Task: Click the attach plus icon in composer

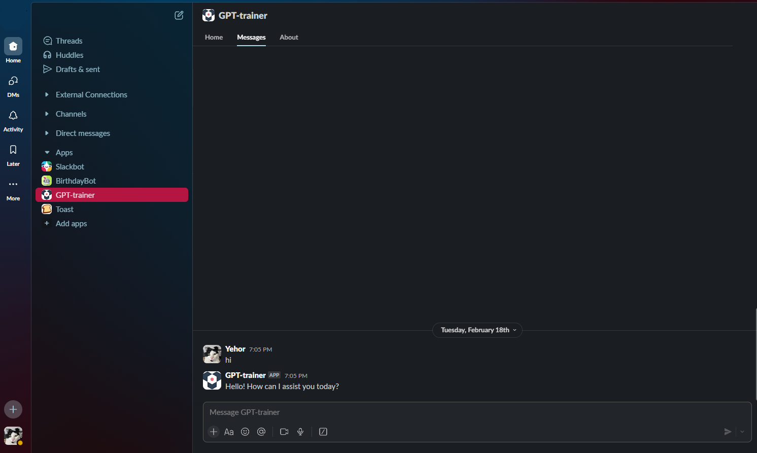Action: click(x=214, y=432)
